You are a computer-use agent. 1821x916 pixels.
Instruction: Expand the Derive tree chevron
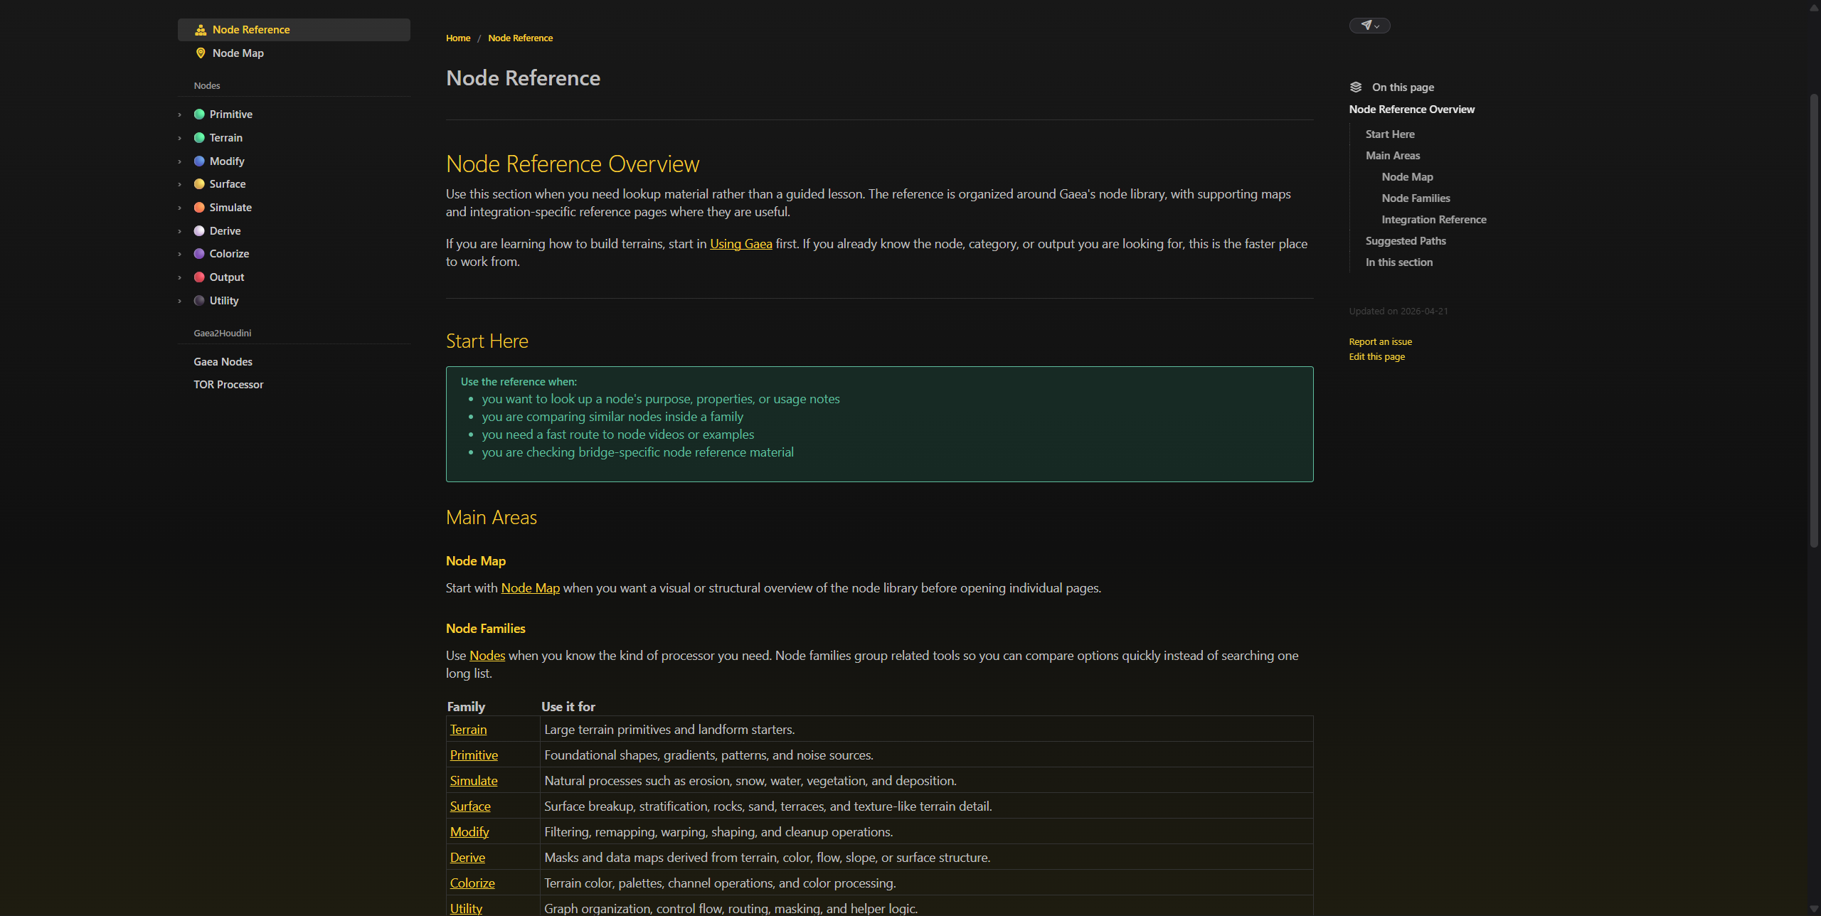(180, 232)
